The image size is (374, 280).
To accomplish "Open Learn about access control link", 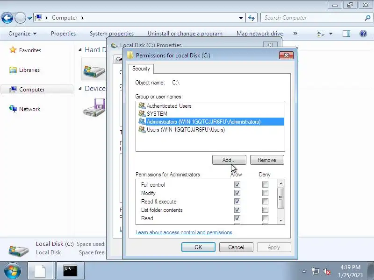I will (x=184, y=232).
